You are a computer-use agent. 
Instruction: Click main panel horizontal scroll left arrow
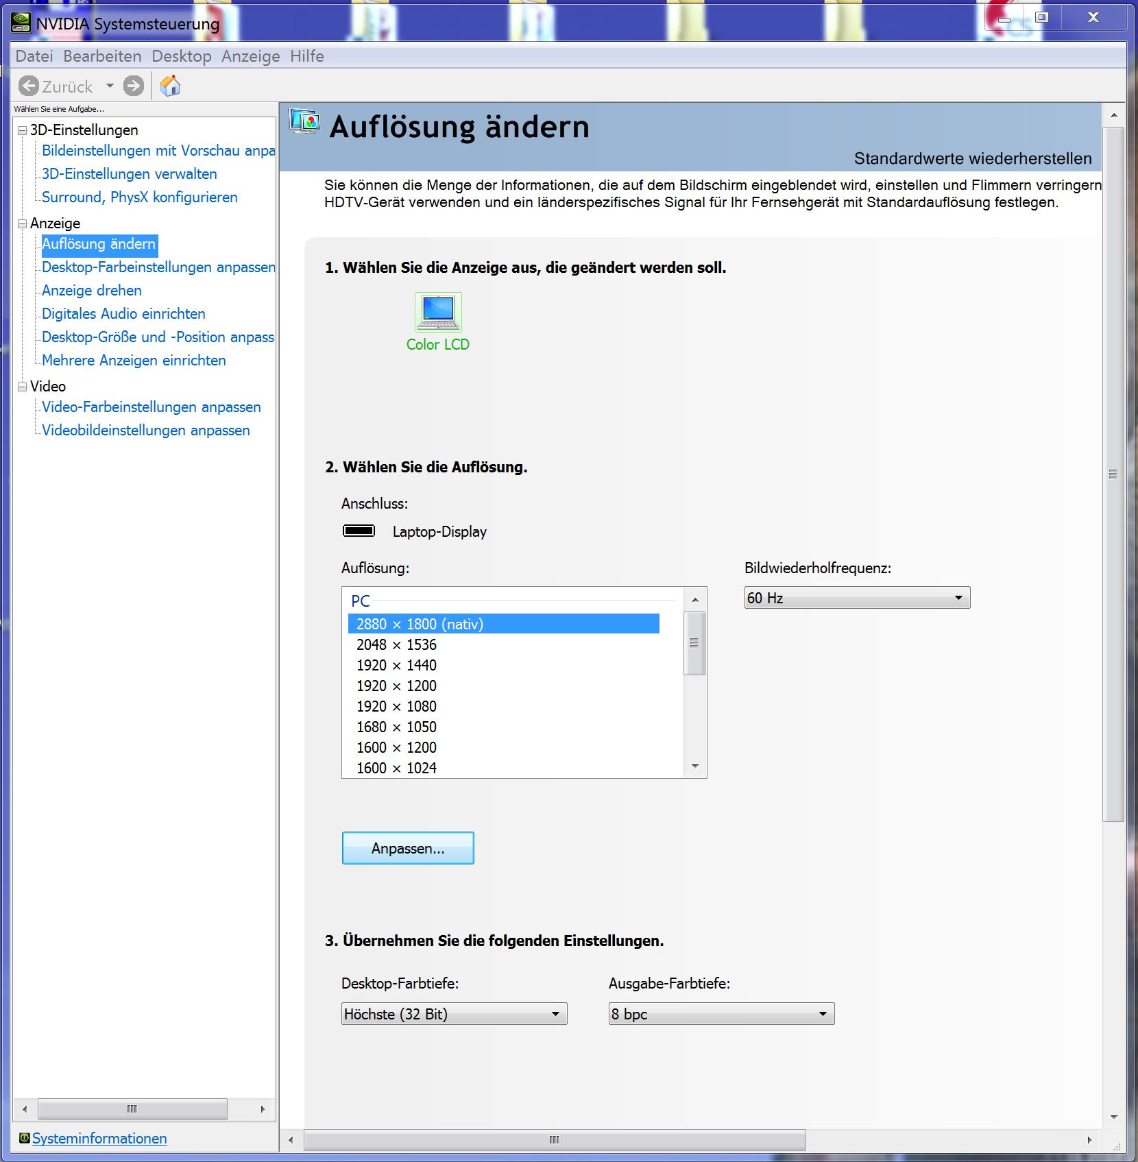pyautogui.click(x=291, y=1140)
